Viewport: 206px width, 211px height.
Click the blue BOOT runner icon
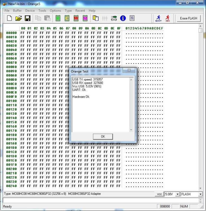[x=159, y=19]
